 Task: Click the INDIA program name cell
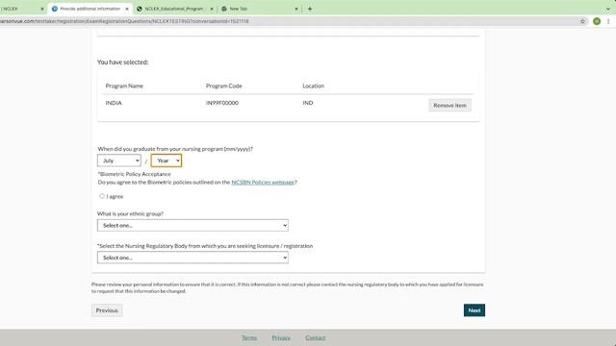114,103
